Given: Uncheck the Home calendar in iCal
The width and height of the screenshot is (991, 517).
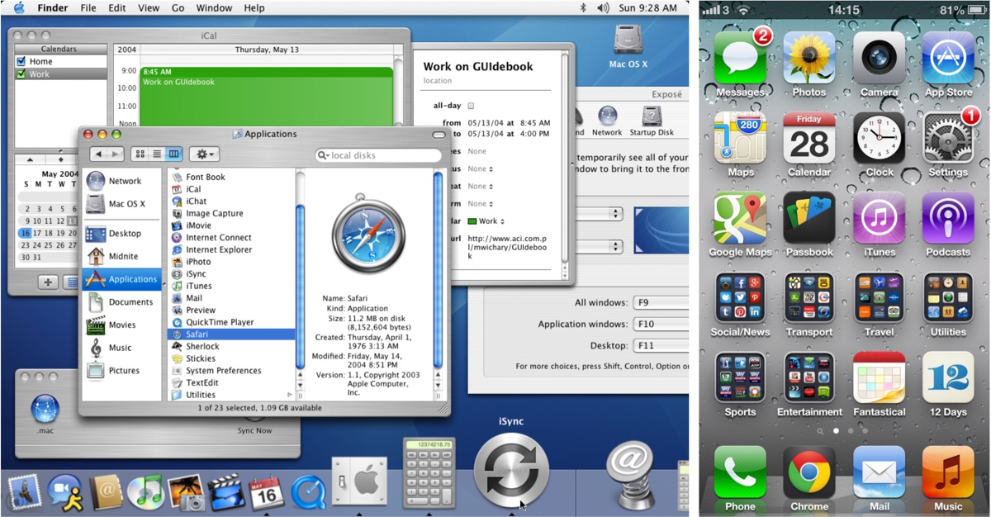Looking at the screenshot, I should [21, 61].
